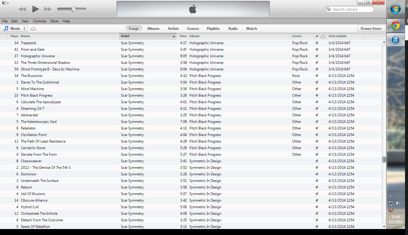
Task: Switch to the Artists view
Action: tap(173, 29)
